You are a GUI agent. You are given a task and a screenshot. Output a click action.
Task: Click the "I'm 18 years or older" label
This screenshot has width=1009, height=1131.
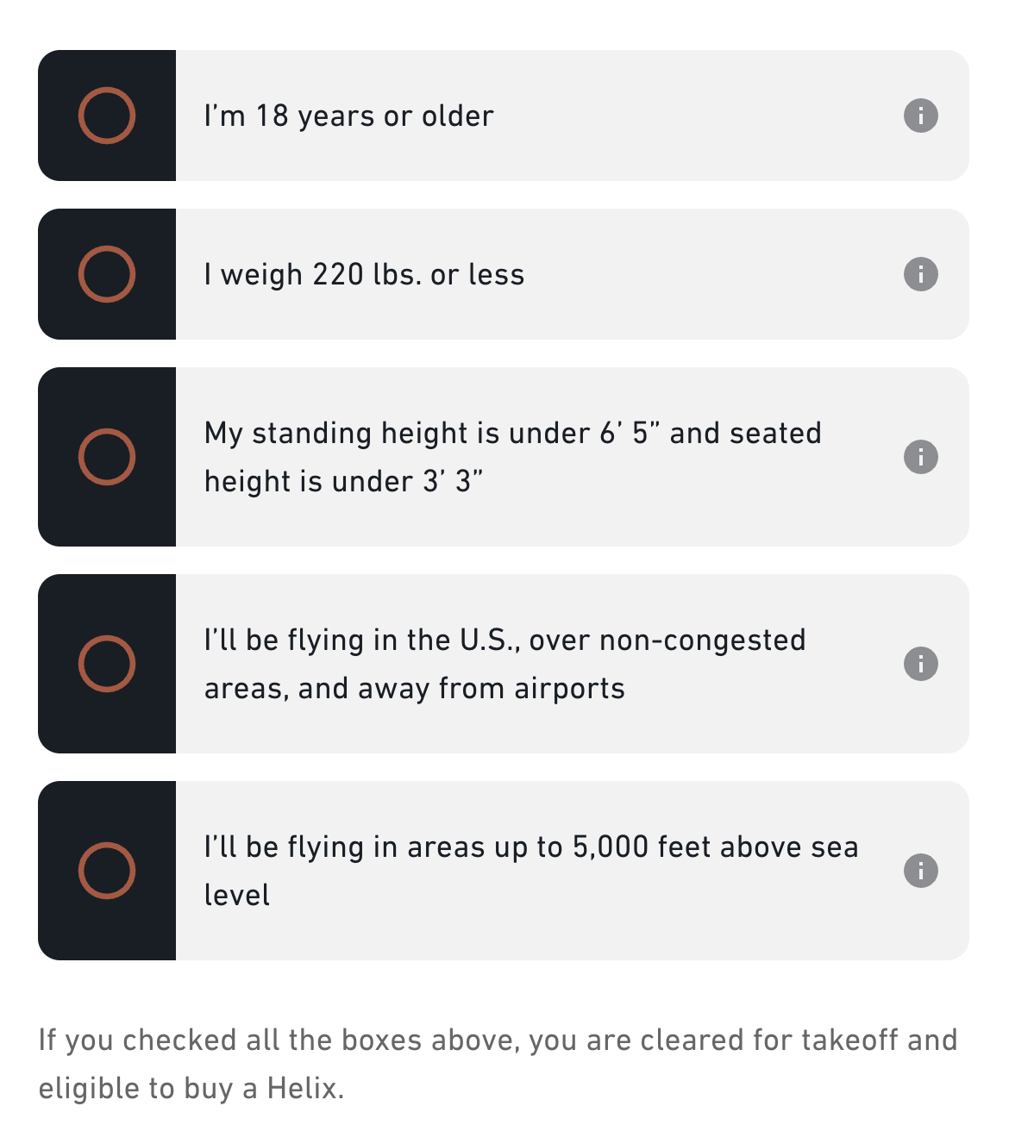click(348, 116)
